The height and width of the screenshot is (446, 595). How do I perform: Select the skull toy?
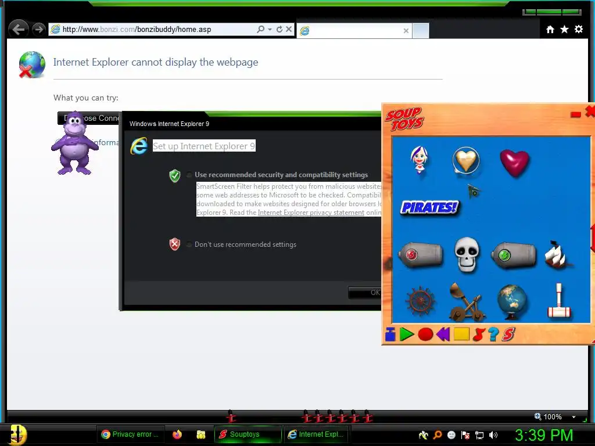tap(467, 254)
